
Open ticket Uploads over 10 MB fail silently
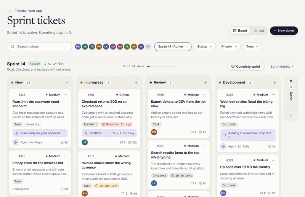point(245,167)
